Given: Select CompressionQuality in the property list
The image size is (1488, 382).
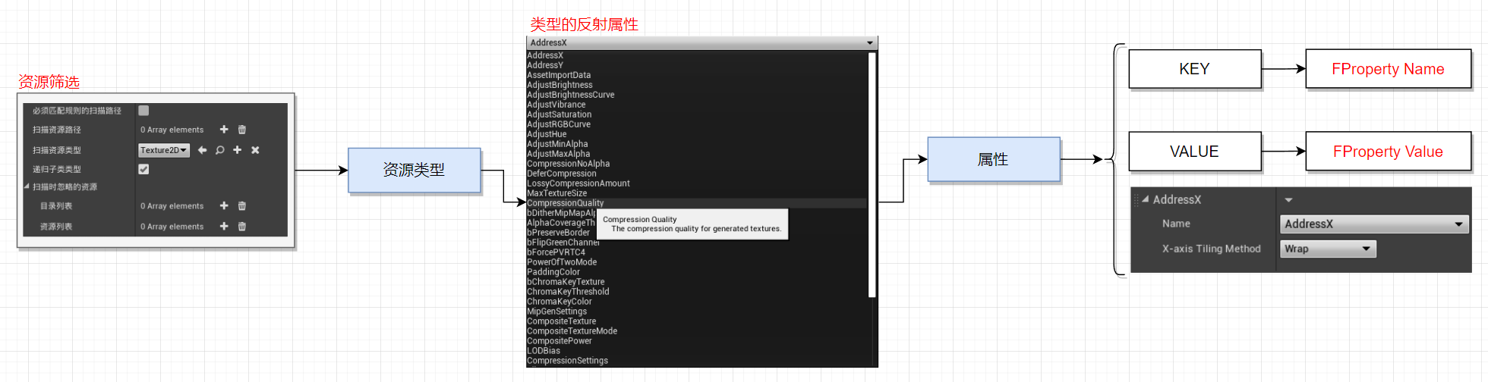Looking at the screenshot, I should tap(566, 203).
